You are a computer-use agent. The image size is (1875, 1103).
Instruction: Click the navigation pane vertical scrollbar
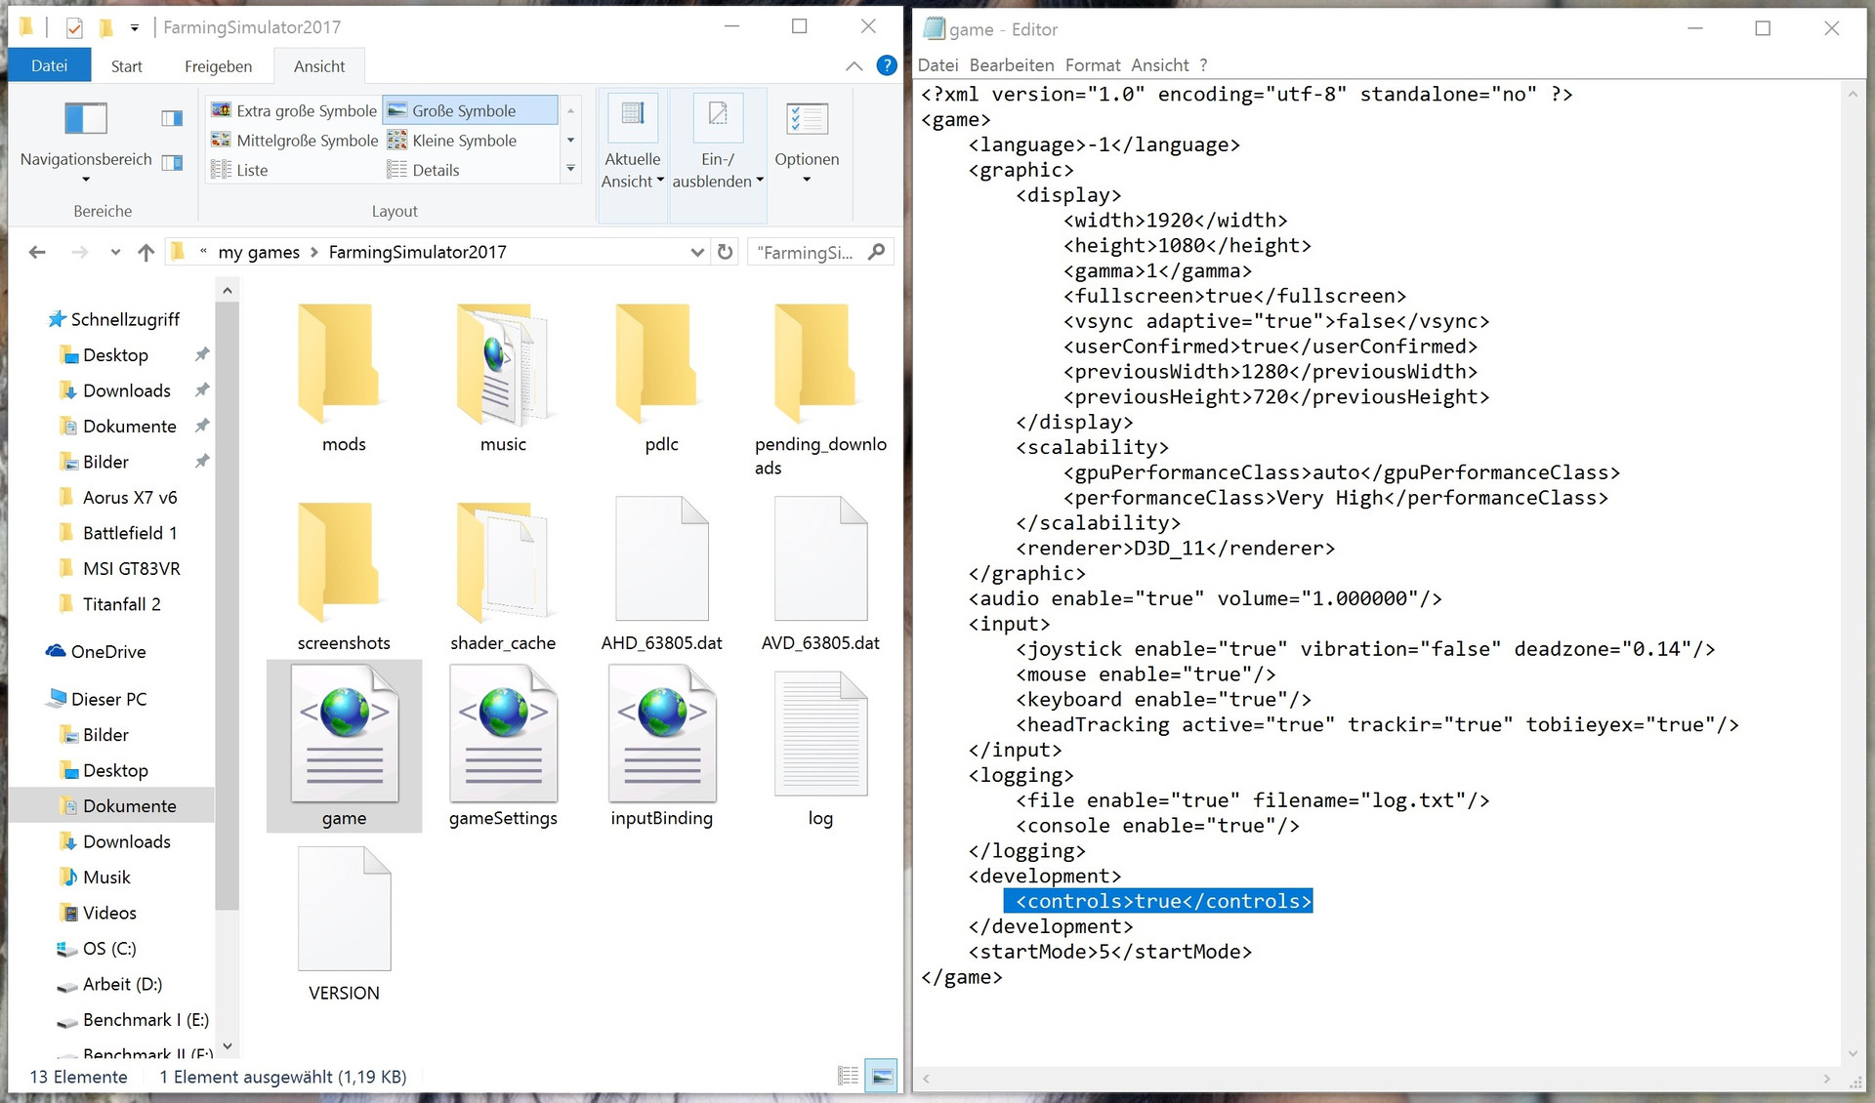click(227, 605)
